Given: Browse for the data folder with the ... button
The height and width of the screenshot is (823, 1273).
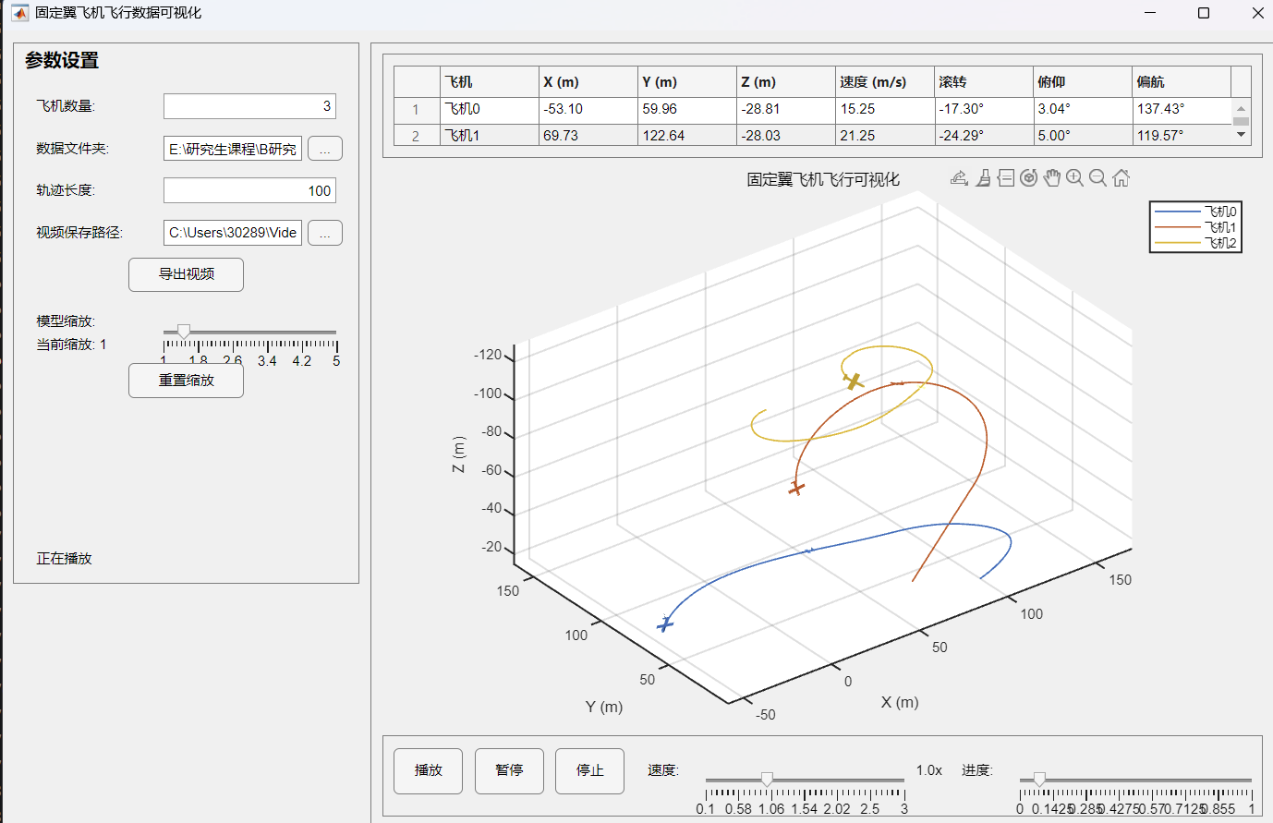Looking at the screenshot, I should (x=325, y=149).
